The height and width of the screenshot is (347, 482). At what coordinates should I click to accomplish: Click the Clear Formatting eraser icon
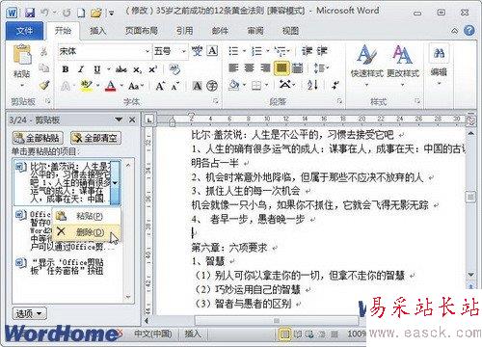174,69
